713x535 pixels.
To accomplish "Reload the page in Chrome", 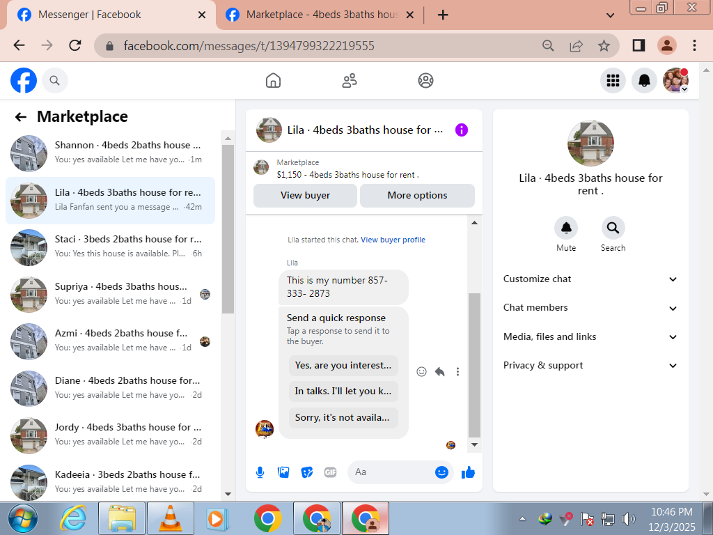I will coord(75,45).
